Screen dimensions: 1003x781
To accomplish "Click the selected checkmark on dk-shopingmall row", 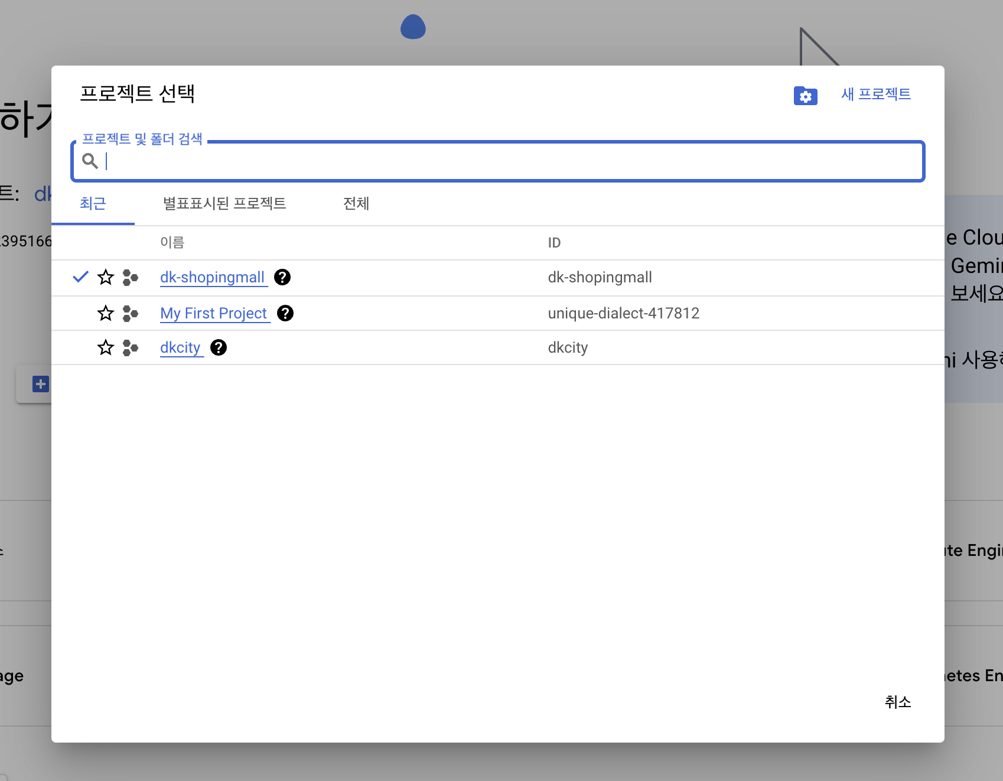I will [80, 276].
